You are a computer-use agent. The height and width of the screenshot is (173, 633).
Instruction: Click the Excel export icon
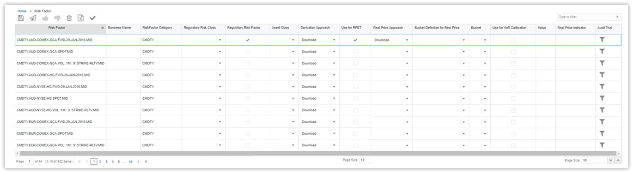pyautogui.click(x=80, y=18)
